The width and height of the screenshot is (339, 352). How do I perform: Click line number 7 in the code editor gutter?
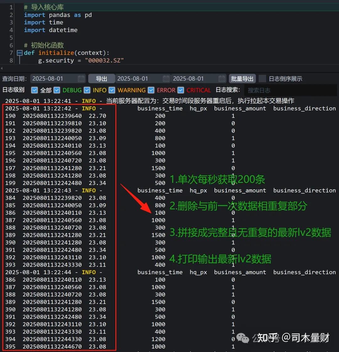click(x=11, y=52)
